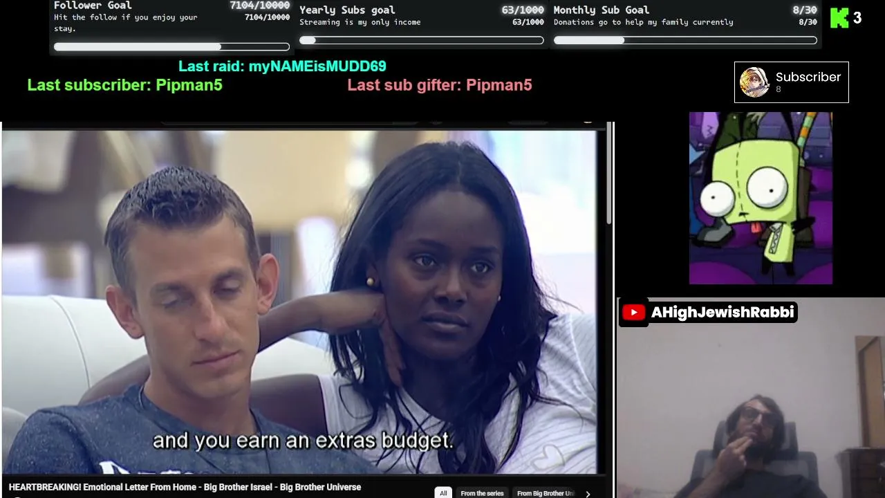Click the "Follower Goal" heading
Image resolution: width=885 pixels, height=498 pixels.
(x=93, y=6)
